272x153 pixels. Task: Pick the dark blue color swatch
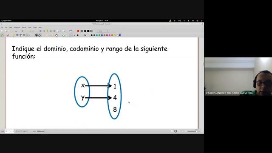102,35
